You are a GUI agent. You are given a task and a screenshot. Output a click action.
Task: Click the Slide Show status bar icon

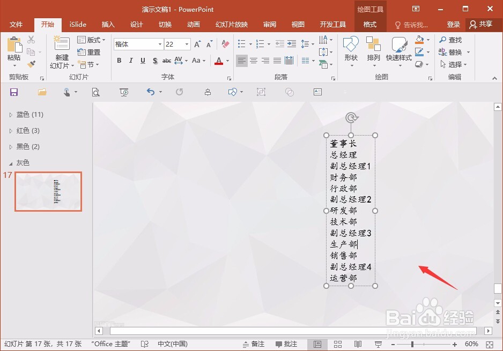378,344
